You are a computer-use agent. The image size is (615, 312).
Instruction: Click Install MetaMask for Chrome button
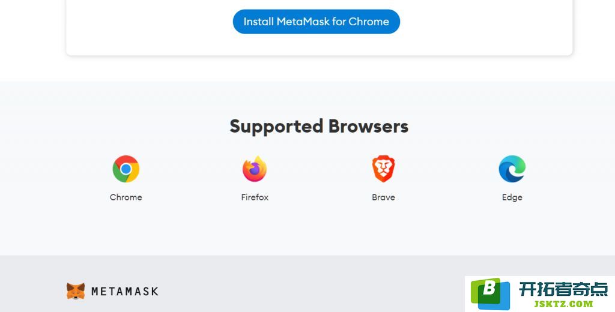pos(316,22)
